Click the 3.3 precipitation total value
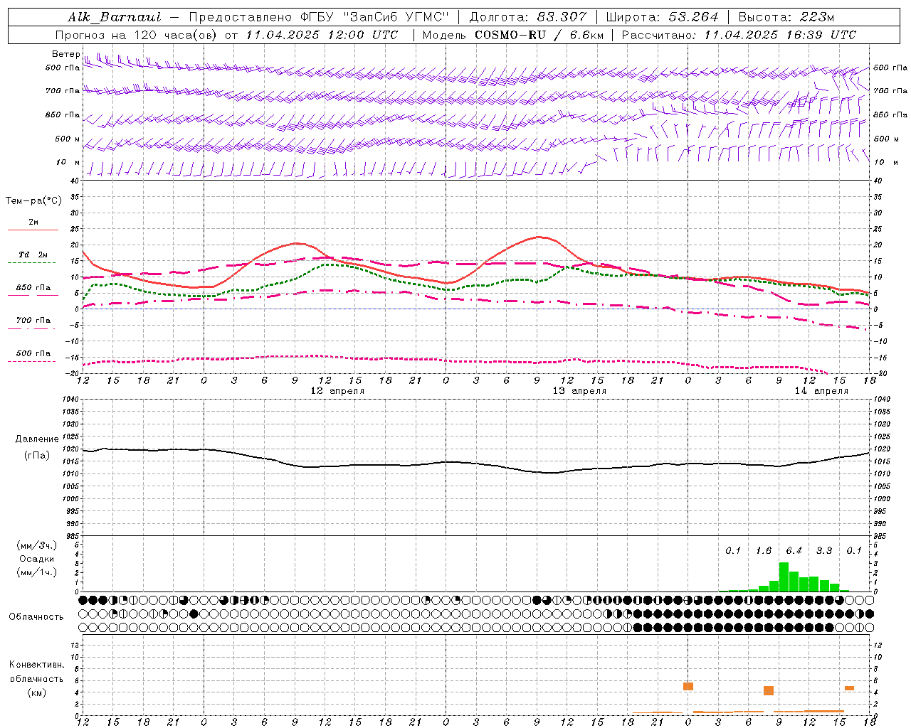Screen dimensions: 911x728 point(824,550)
